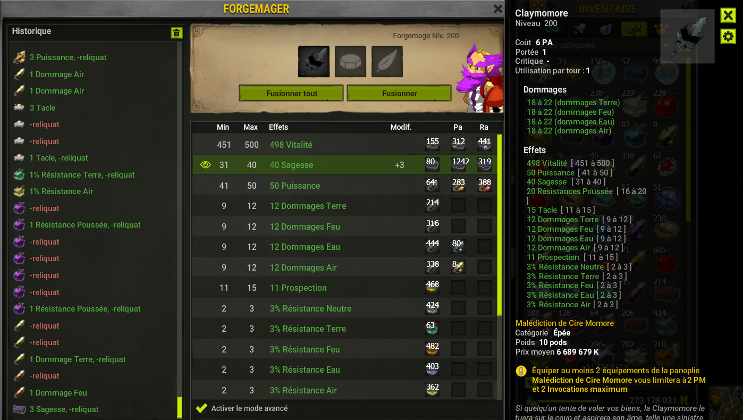Click the empty rune slot

tap(350, 62)
